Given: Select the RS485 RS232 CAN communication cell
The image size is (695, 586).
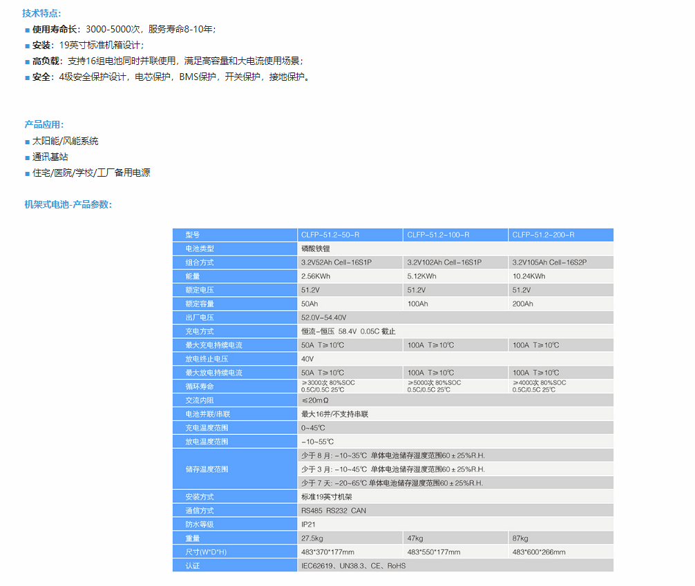Looking at the screenshot, I should pyautogui.click(x=333, y=511).
